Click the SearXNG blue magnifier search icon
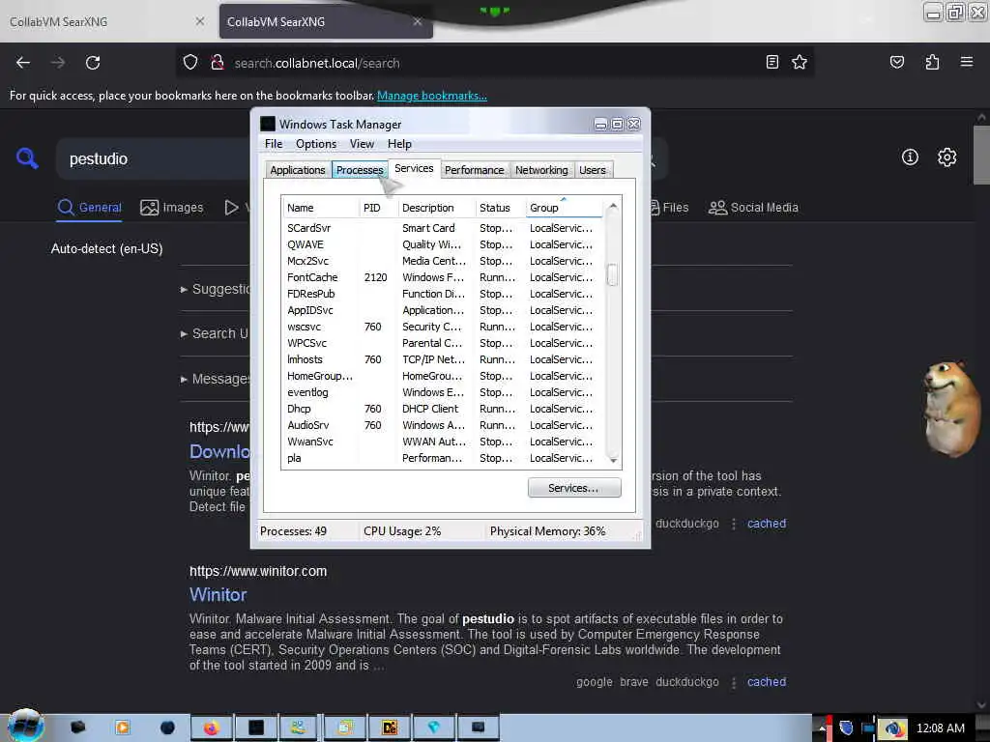 click(x=27, y=158)
